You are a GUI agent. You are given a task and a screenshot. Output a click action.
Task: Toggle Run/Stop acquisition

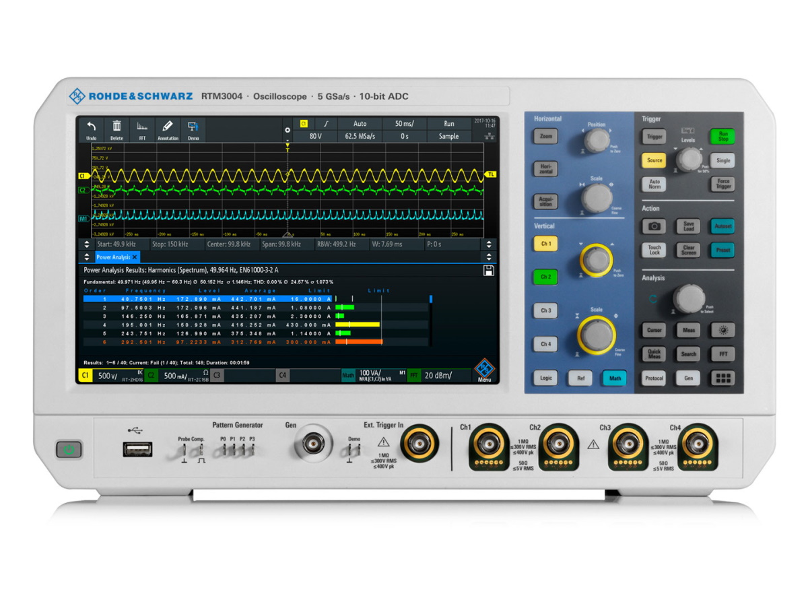pyautogui.click(x=721, y=136)
